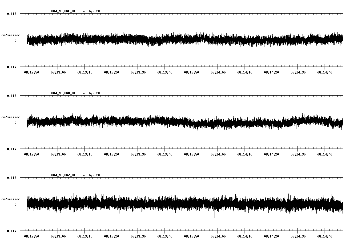
Task: Click the Jul 6,2020 date on HNN plot
Action: click(x=91, y=93)
